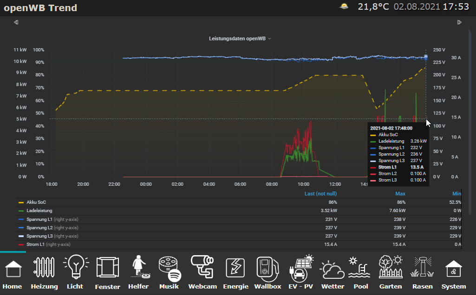Sort legend by the Max column
476x295 pixels.
click(400, 194)
